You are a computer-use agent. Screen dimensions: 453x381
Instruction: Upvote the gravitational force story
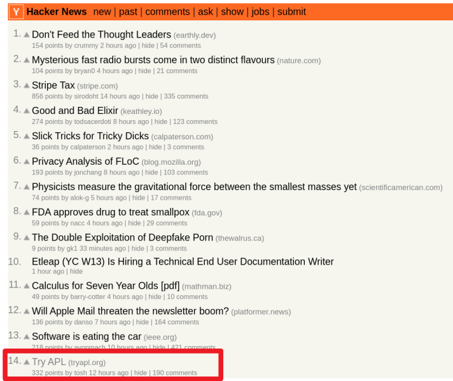pyautogui.click(x=27, y=187)
